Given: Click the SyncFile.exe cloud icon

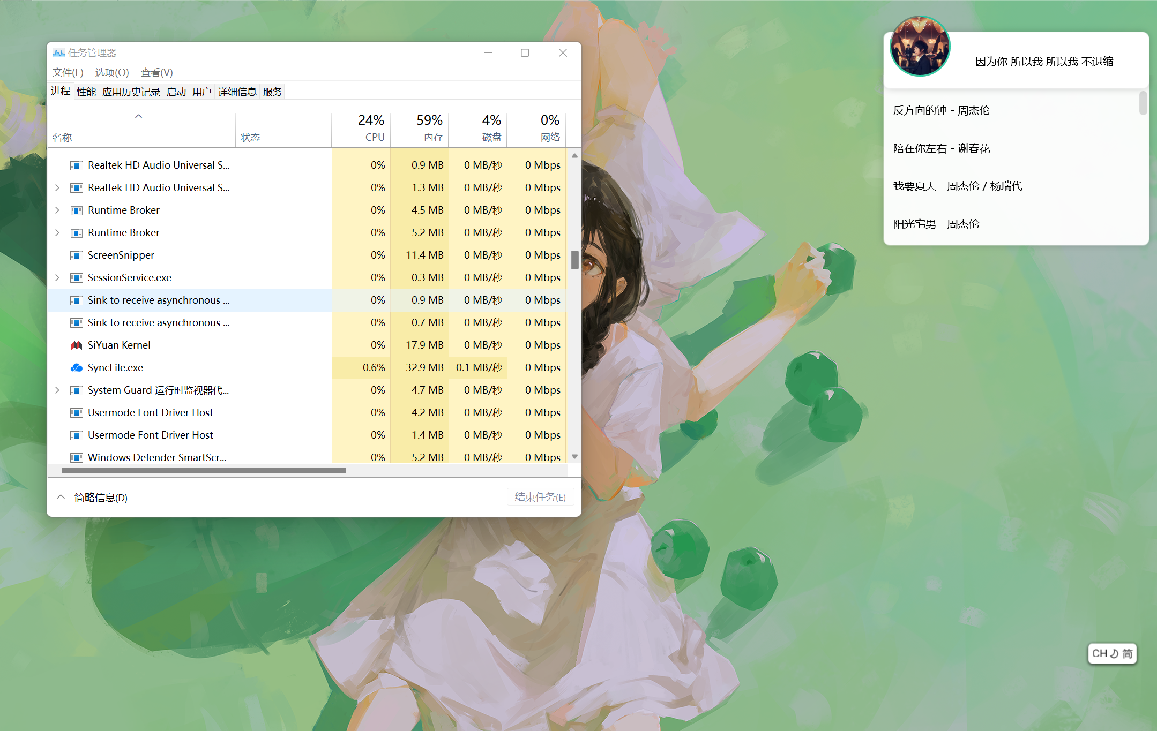Looking at the screenshot, I should 77,368.
